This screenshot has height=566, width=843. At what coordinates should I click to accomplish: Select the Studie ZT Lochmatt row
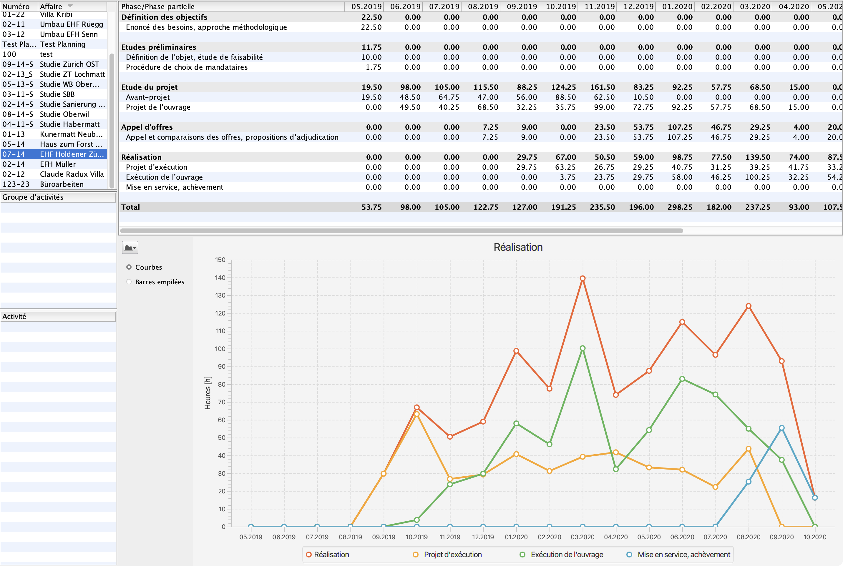pos(54,74)
